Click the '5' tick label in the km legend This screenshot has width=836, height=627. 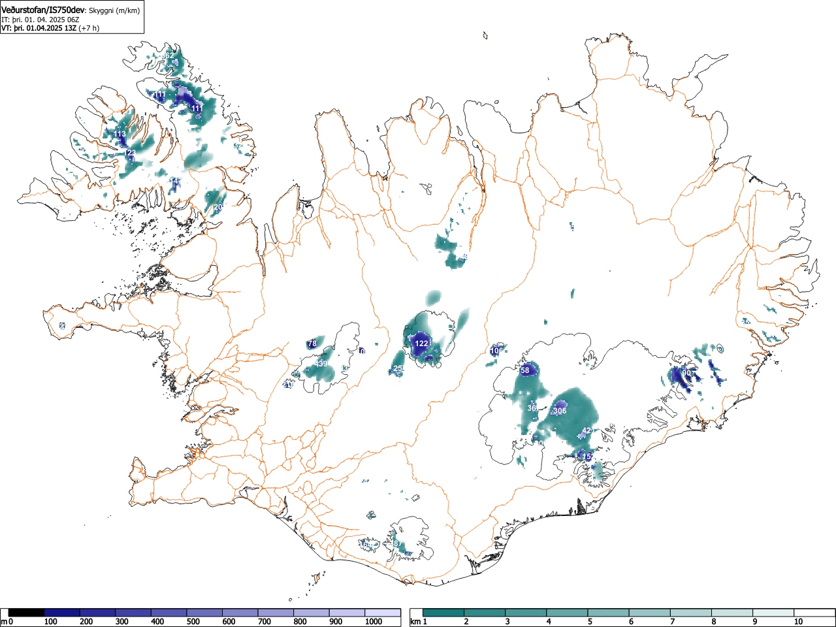pos(589,622)
